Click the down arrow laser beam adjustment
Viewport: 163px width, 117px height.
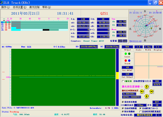[147, 96]
